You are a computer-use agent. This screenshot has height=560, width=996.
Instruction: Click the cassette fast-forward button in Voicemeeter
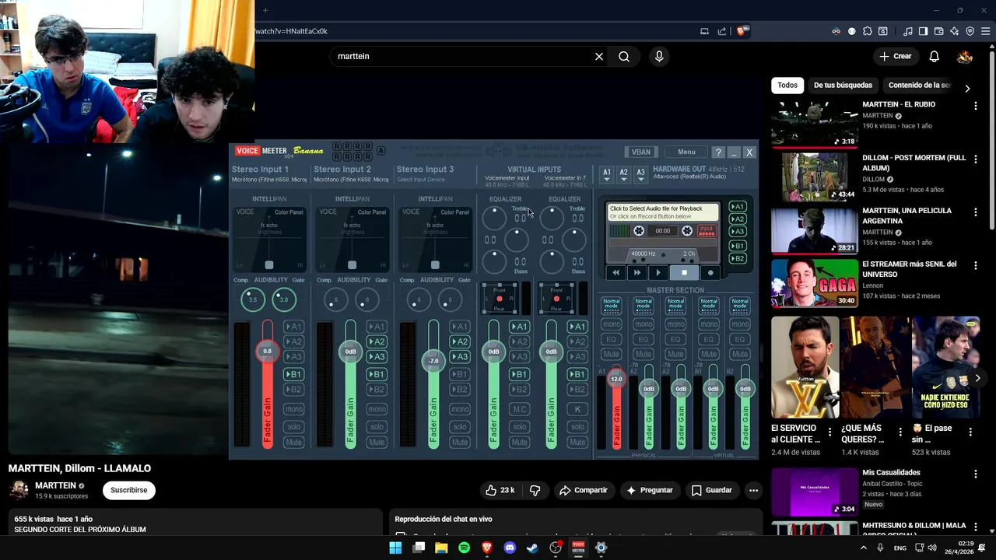pyautogui.click(x=637, y=273)
